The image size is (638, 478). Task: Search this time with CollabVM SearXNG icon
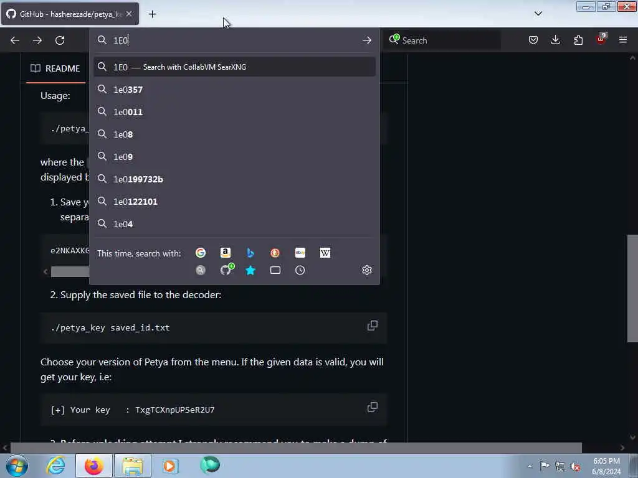201,270
